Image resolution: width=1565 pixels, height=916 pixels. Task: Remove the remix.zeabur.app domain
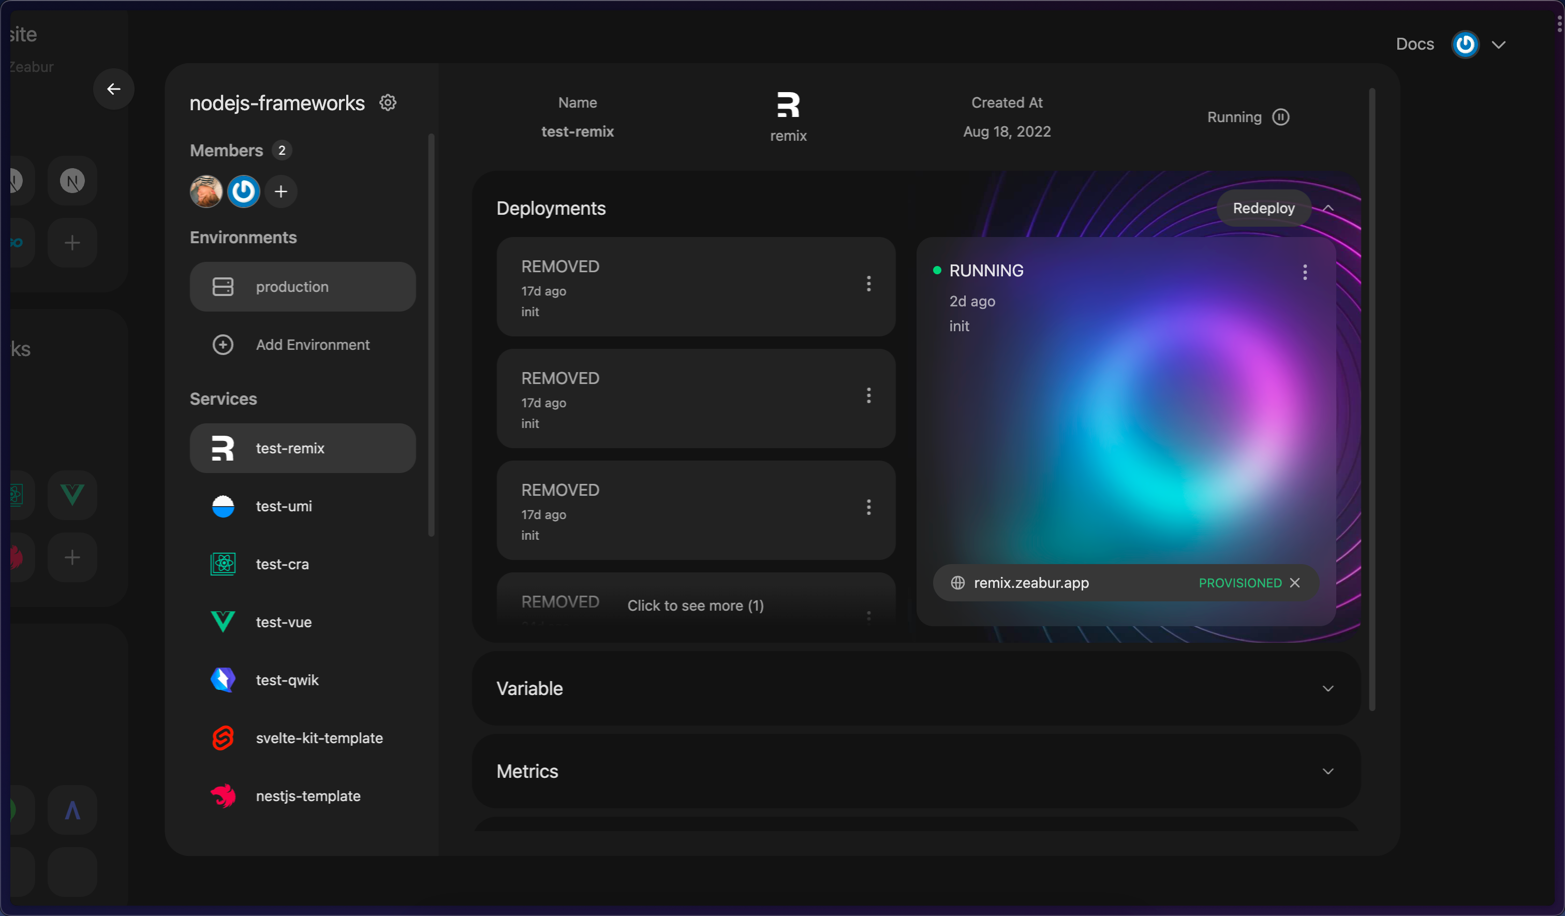(x=1295, y=583)
